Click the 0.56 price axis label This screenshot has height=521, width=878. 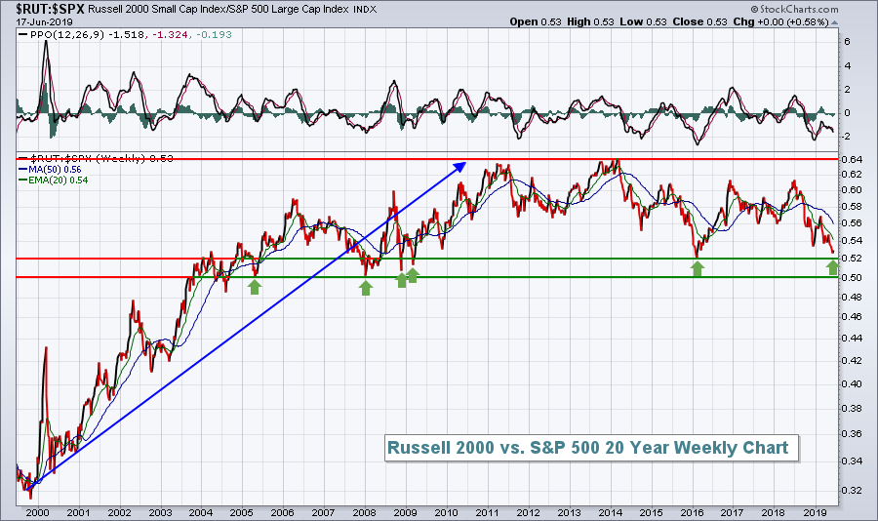pyautogui.click(x=853, y=223)
